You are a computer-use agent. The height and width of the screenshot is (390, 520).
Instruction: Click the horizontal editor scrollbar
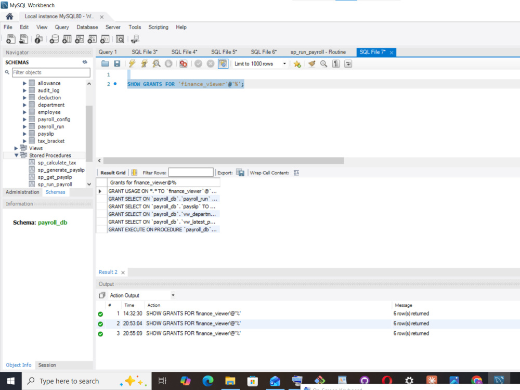224,161
